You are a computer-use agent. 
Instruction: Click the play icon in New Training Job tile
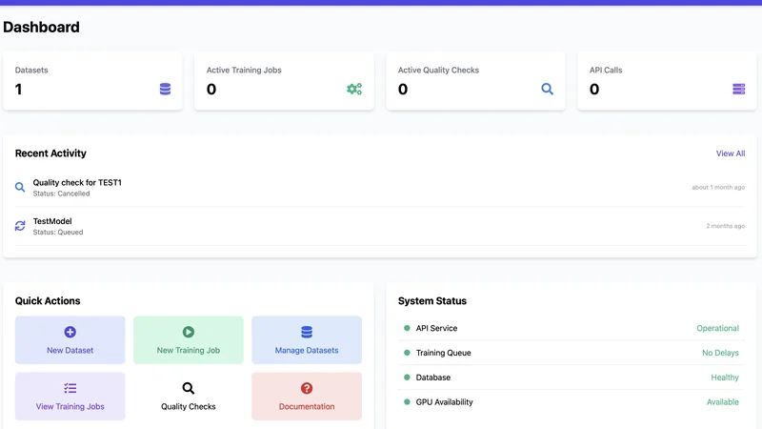click(x=189, y=332)
